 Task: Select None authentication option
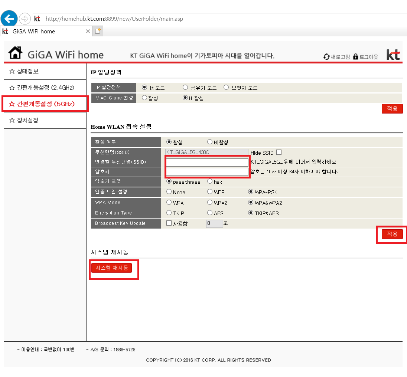[169, 191]
